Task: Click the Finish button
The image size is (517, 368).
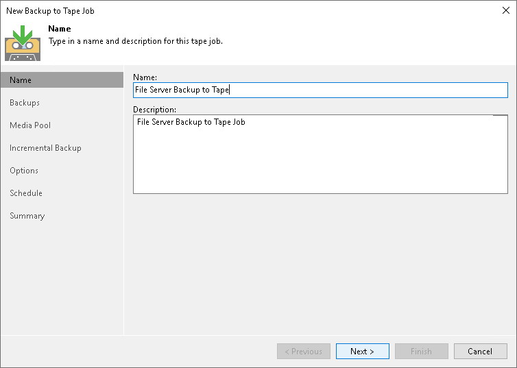Action: point(421,352)
